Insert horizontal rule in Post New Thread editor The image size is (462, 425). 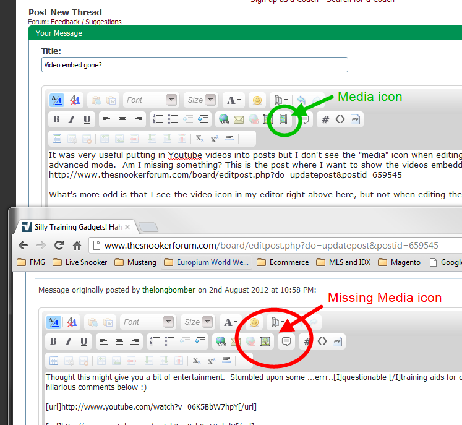click(x=229, y=138)
